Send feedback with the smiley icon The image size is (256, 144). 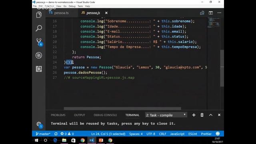click(x=218, y=134)
